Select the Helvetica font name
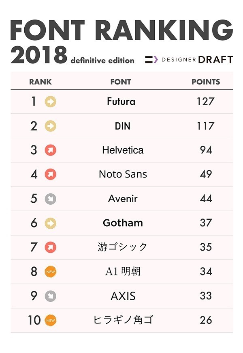Viewport: 243px width, 353px height. click(123, 150)
